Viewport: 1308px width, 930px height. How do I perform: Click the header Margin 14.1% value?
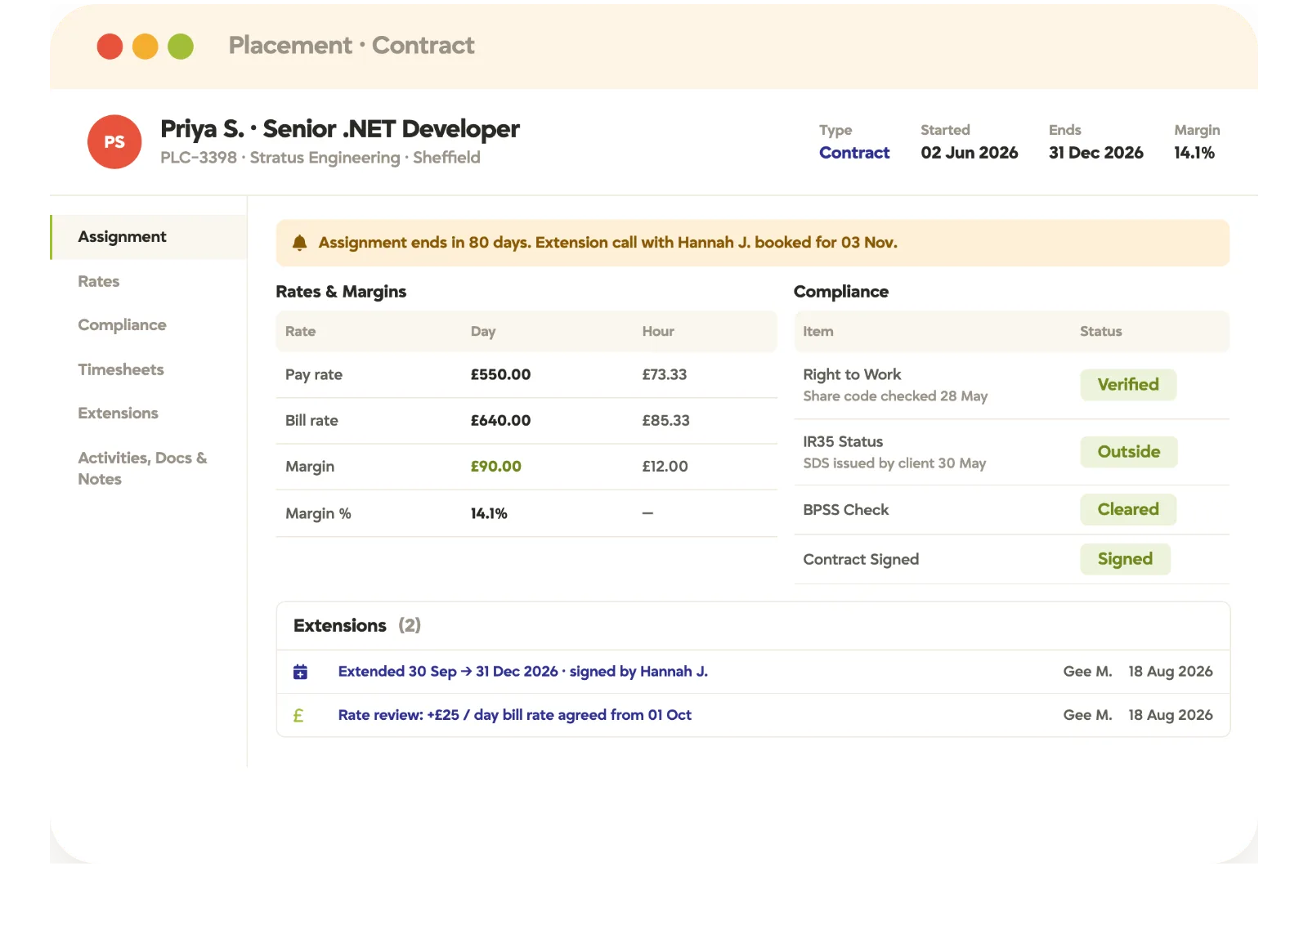(1194, 153)
